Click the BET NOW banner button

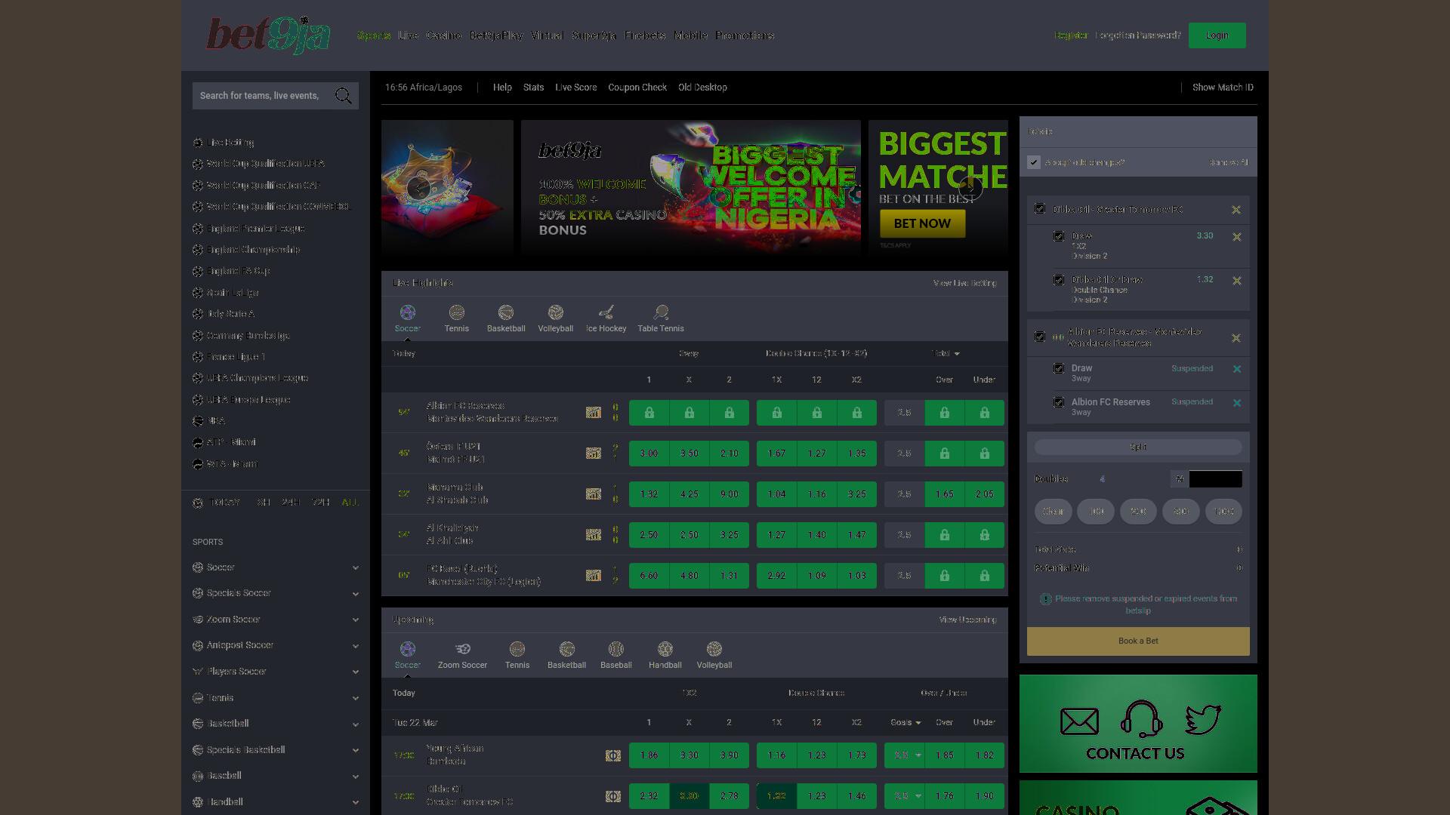(x=923, y=223)
